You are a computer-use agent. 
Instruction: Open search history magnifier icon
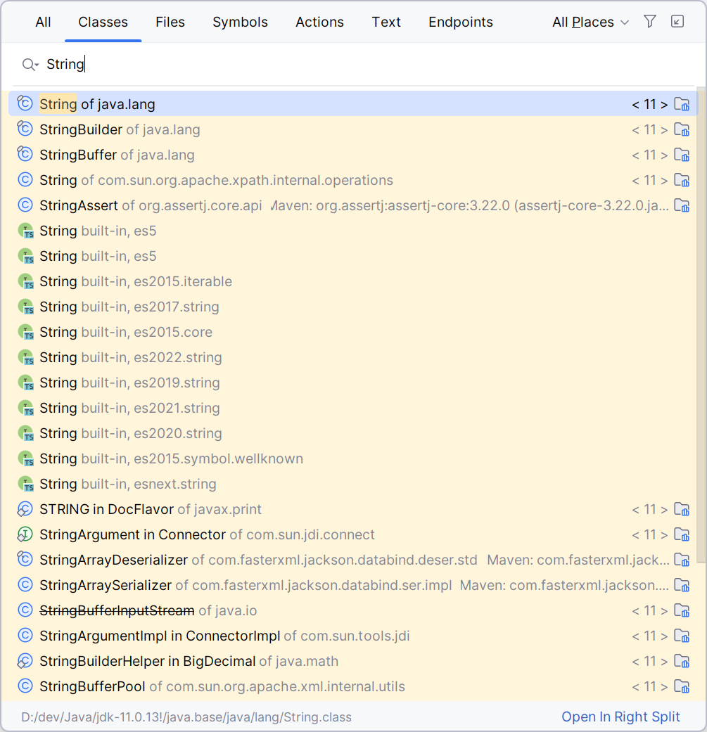pos(30,65)
